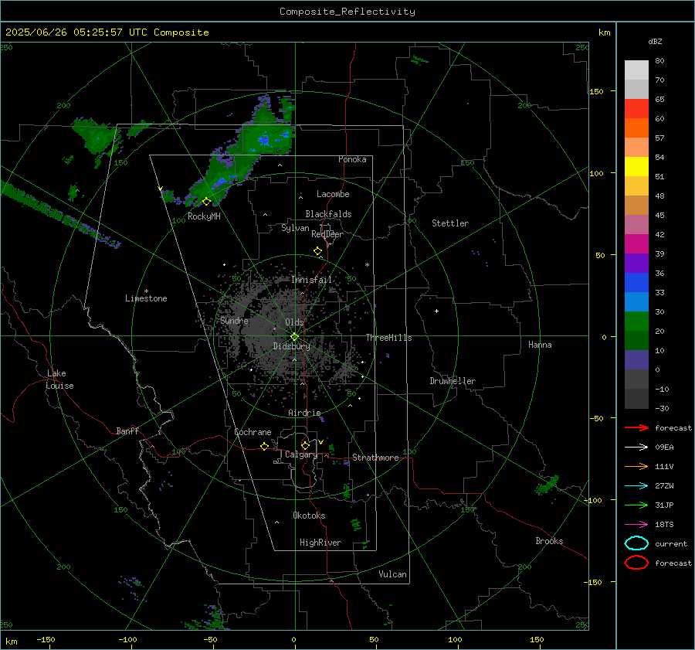Click the lightest gray swatch beside 80 dBZ
This screenshot has height=650, width=695.
tap(636, 70)
